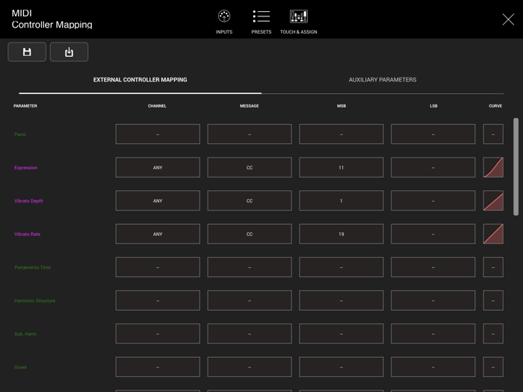
Task: Click the Harmonic Structure curve box
Action: click(493, 300)
